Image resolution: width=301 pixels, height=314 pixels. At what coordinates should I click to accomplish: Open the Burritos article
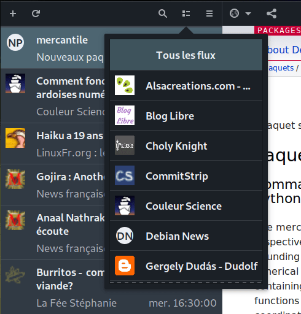tap(53, 287)
